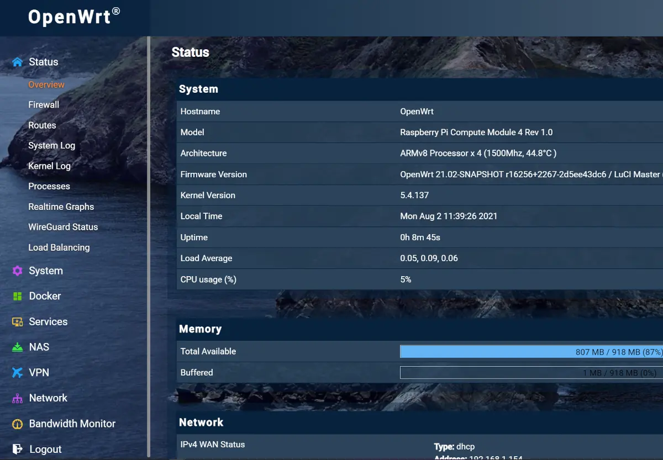Click the Memory section heading
The width and height of the screenshot is (663, 460).
point(200,329)
